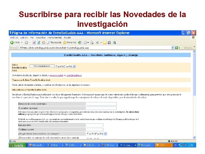Image resolution: width=205 pixels, height=154 pixels.
Task: Click the Dirección de correo electrónico field
Action: coord(101,104)
